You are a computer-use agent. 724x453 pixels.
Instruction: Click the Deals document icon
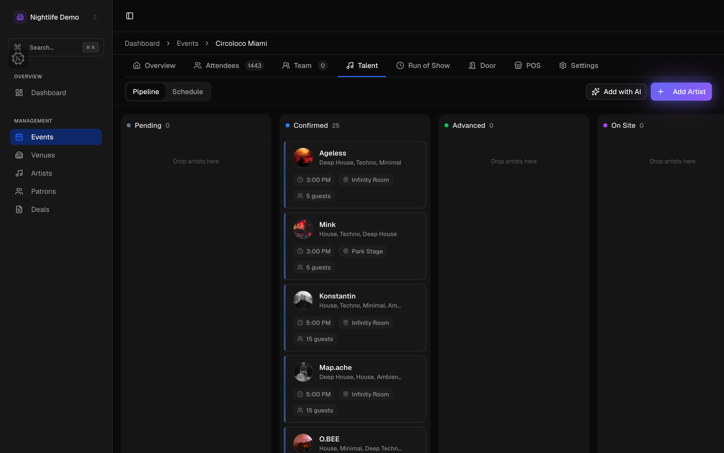(x=19, y=209)
